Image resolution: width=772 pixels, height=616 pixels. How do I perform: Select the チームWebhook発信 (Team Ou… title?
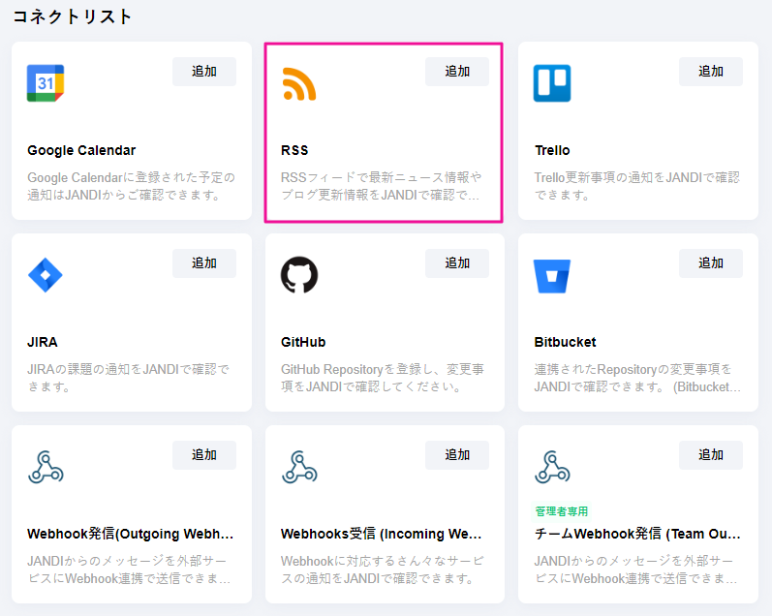pyautogui.click(x=637, y=534)
